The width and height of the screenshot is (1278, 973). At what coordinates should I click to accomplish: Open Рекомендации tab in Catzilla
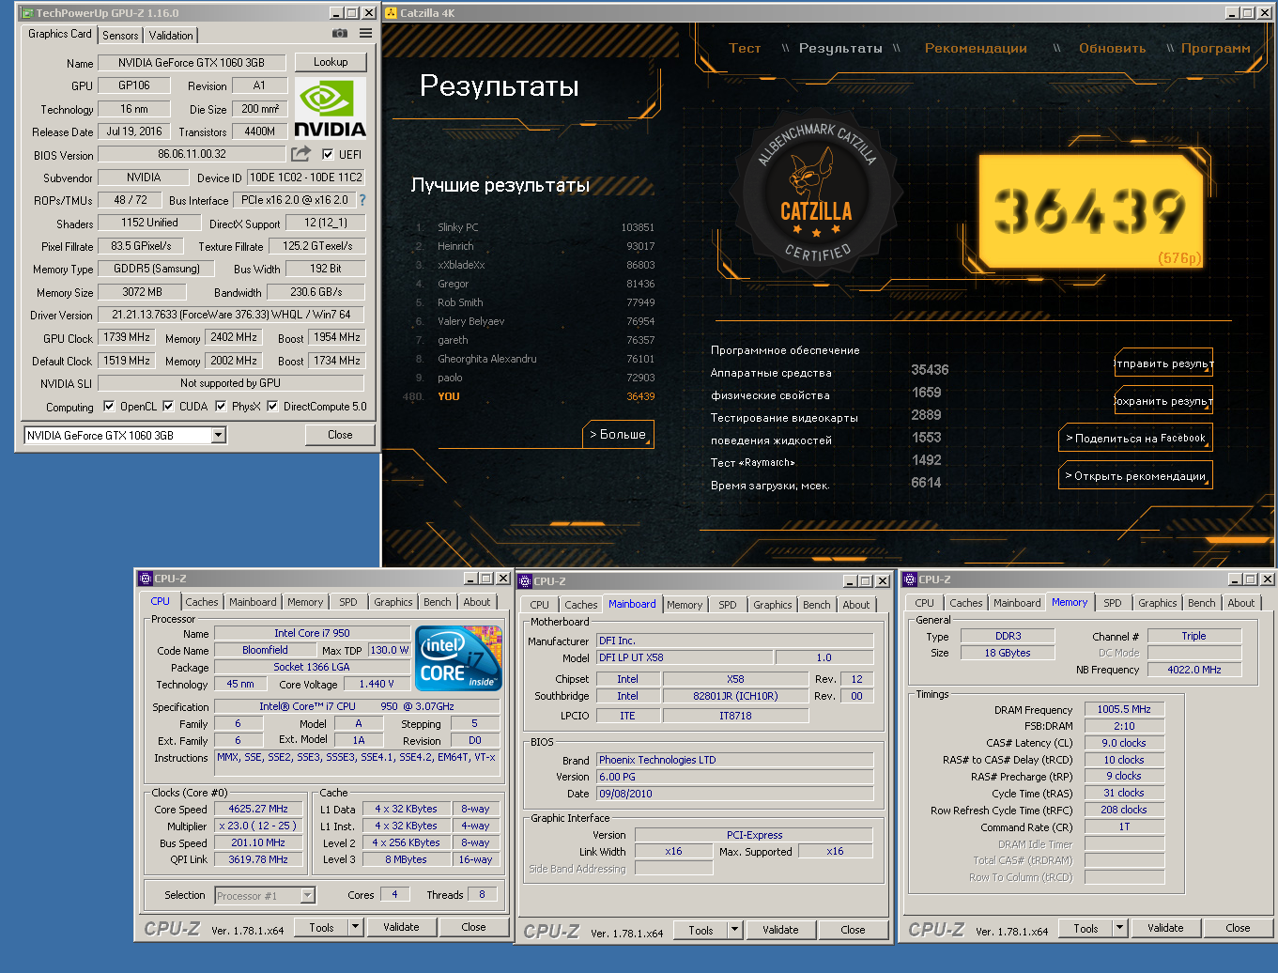976,48
